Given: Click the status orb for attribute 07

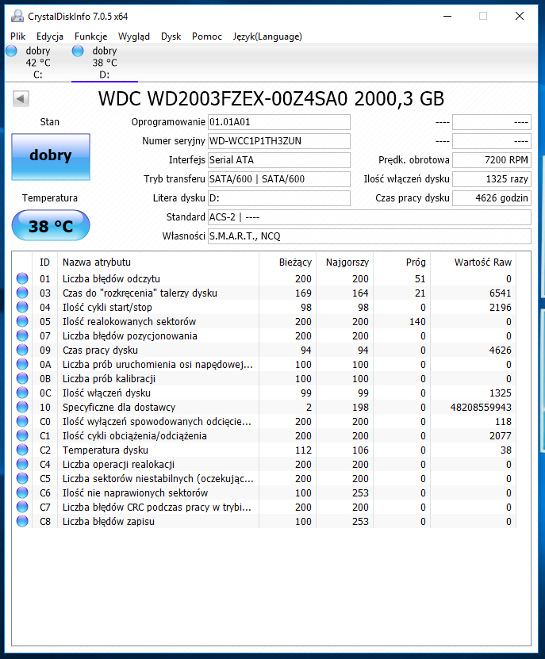Looking at the screenshot, I should point(22,335).
